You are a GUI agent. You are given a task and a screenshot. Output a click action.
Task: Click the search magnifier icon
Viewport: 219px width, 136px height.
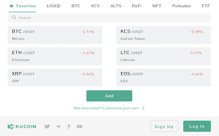[x=14, y=17]
